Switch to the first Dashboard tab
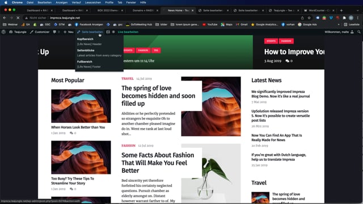Image resolution: width=363 pixels, height=204 pixels. [37, 10]
